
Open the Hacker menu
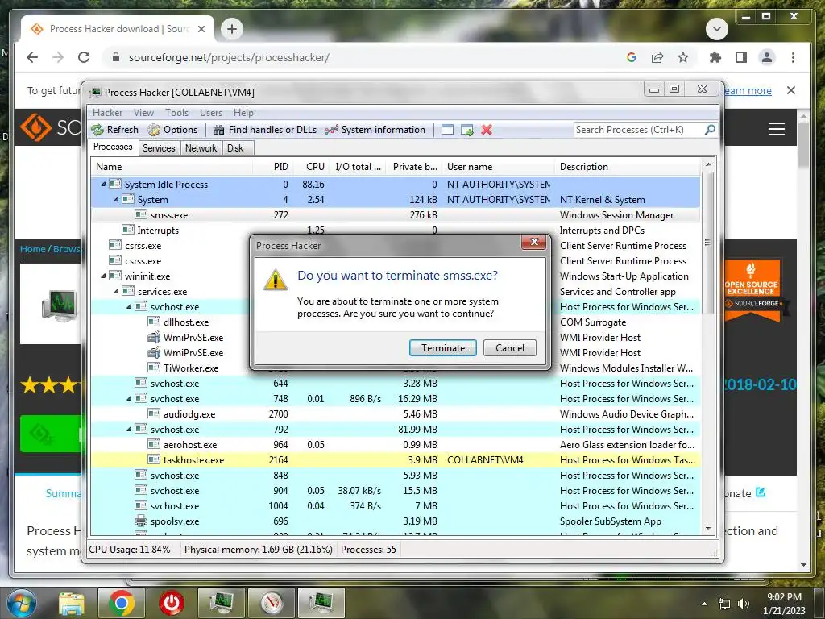click(x=107, y=113)
